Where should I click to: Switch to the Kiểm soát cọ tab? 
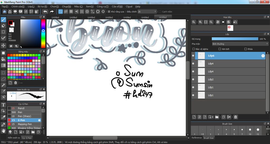pos(14,138)
